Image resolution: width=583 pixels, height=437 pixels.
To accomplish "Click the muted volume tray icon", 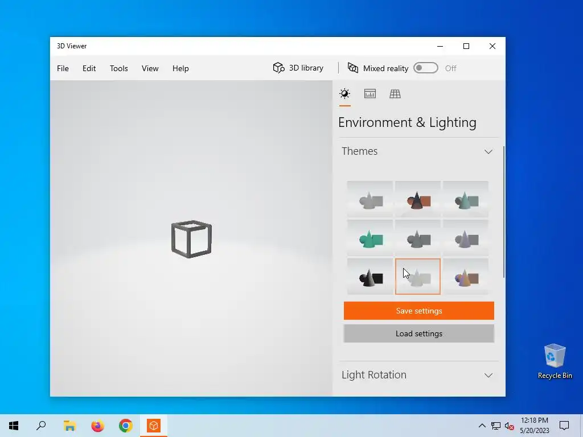I will point(510,426).
